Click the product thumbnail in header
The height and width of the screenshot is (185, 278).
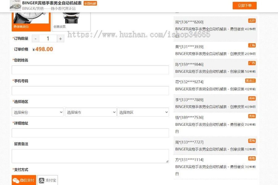pyautogui.click(x=15, y=6)
